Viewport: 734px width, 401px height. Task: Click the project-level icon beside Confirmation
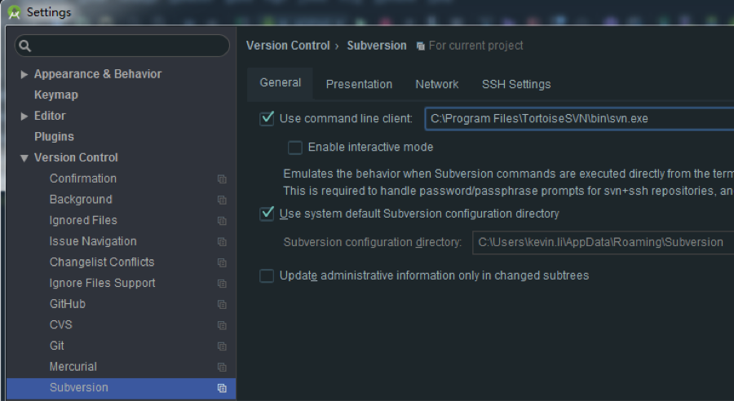222,179
